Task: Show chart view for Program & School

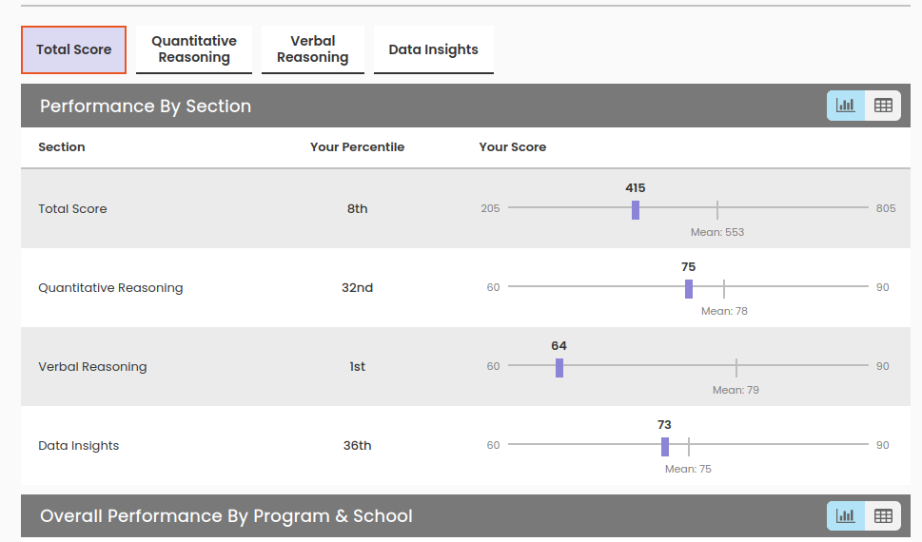Action: click(x=845, y=516)
